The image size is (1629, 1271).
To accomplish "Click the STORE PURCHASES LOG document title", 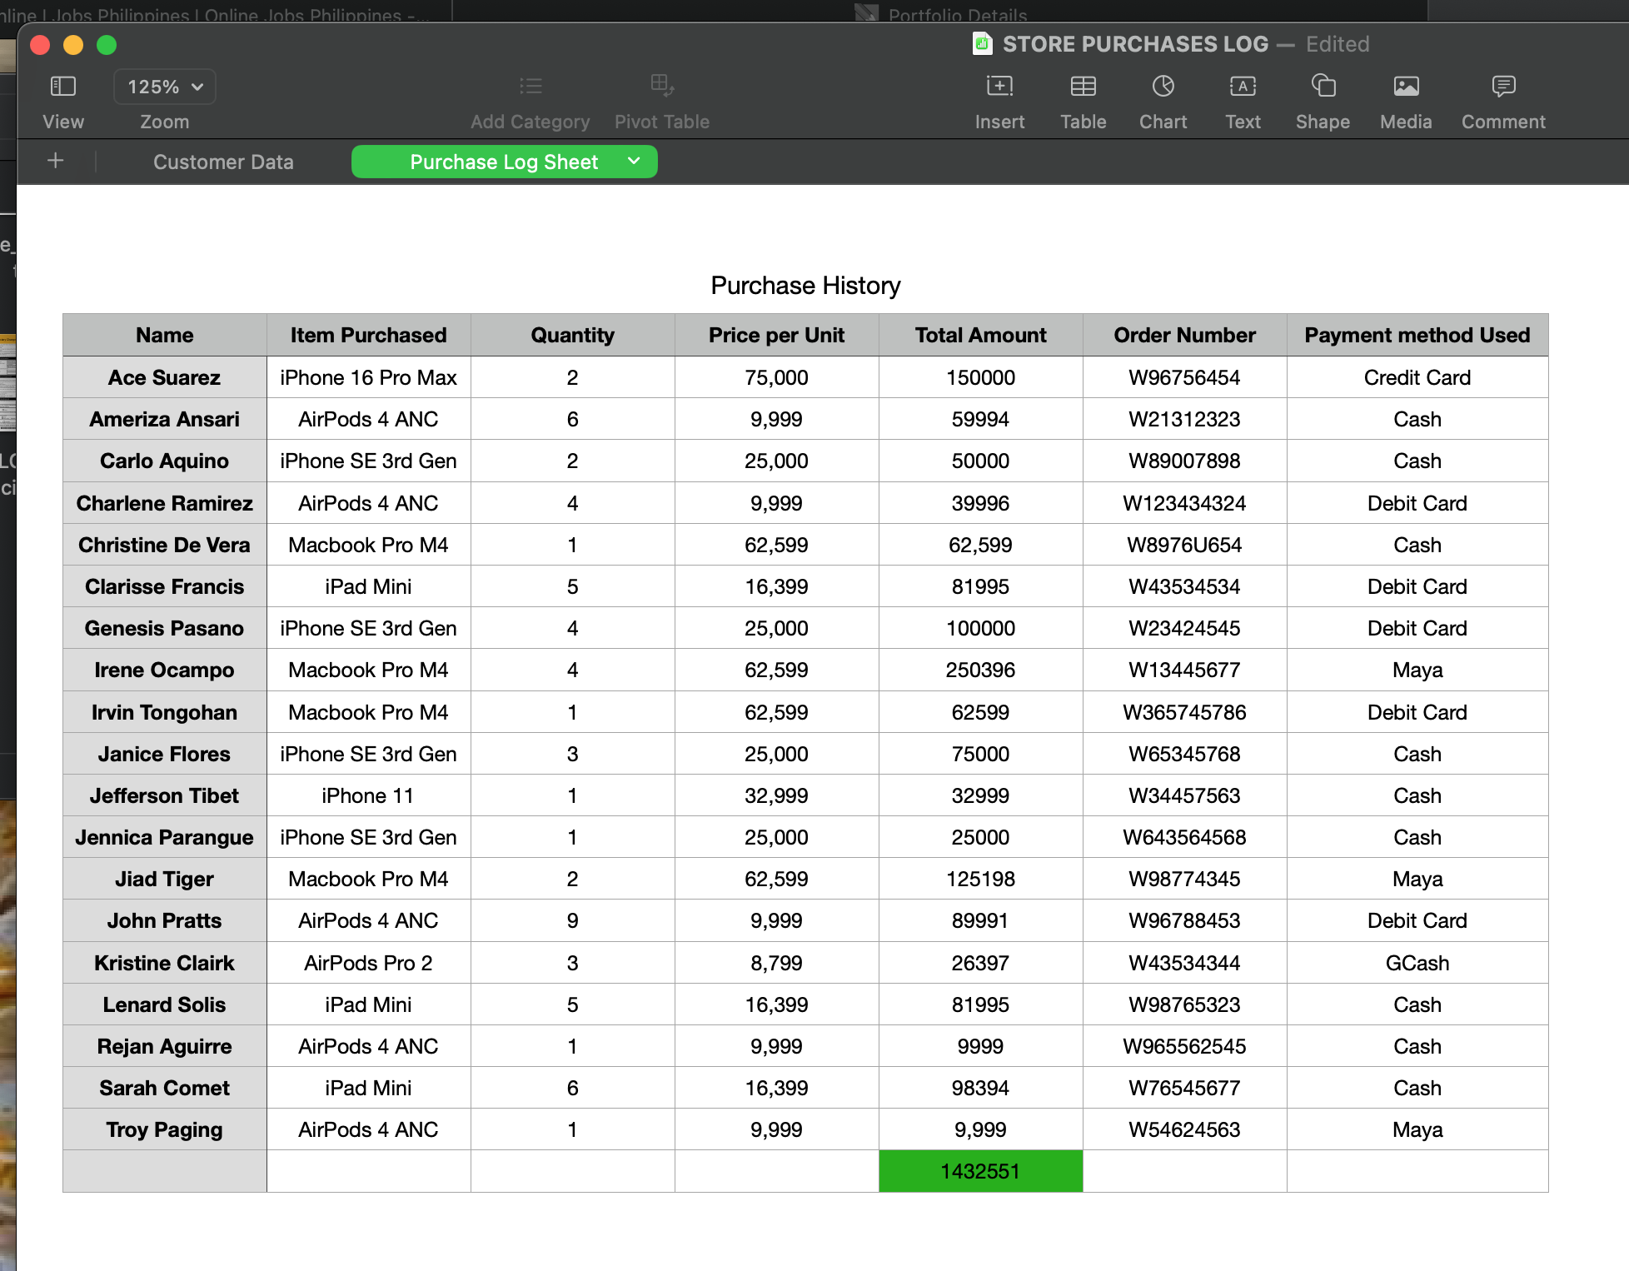I will [x=1135, y=44].
